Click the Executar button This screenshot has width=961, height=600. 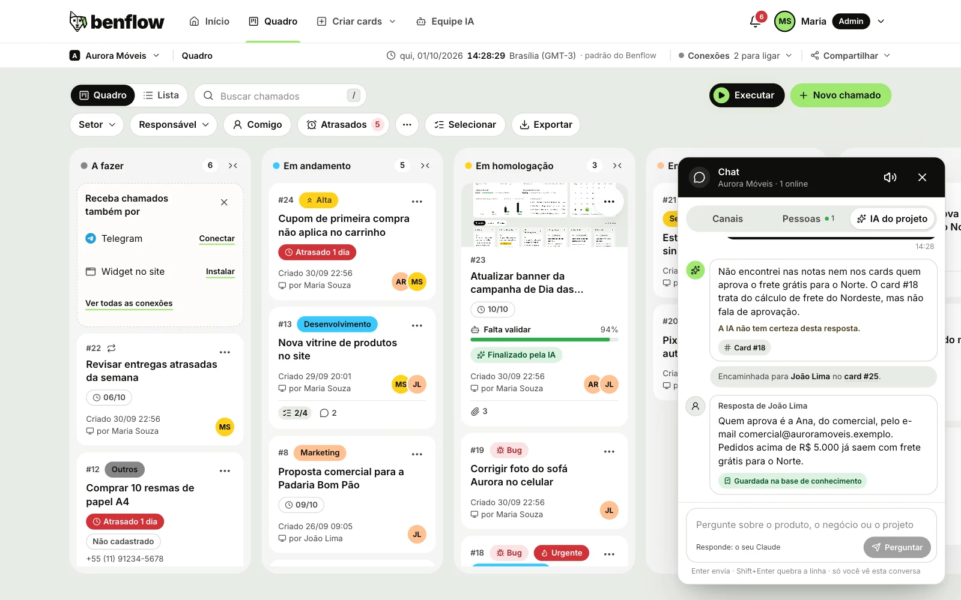[x=747, y=95]
